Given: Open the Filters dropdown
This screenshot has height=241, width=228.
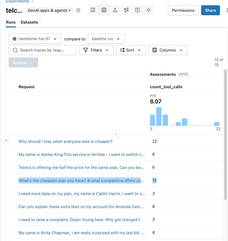Looking at the screenshot, I should (x=96, y=50).
